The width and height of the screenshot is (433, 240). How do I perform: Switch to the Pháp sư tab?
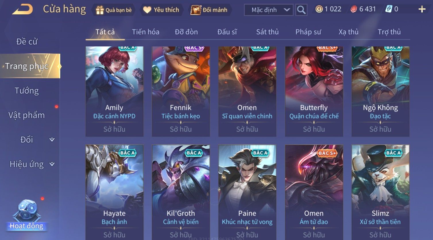coord(308,32)
